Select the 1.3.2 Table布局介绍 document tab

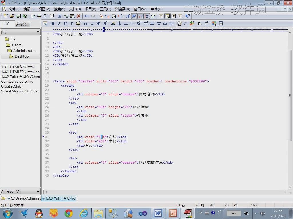[59, 198]
